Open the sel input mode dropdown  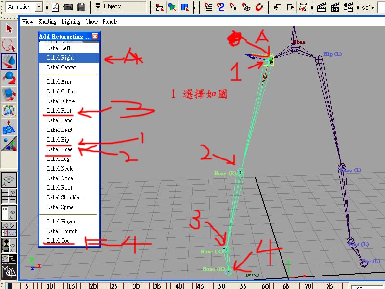click(368, 7)
